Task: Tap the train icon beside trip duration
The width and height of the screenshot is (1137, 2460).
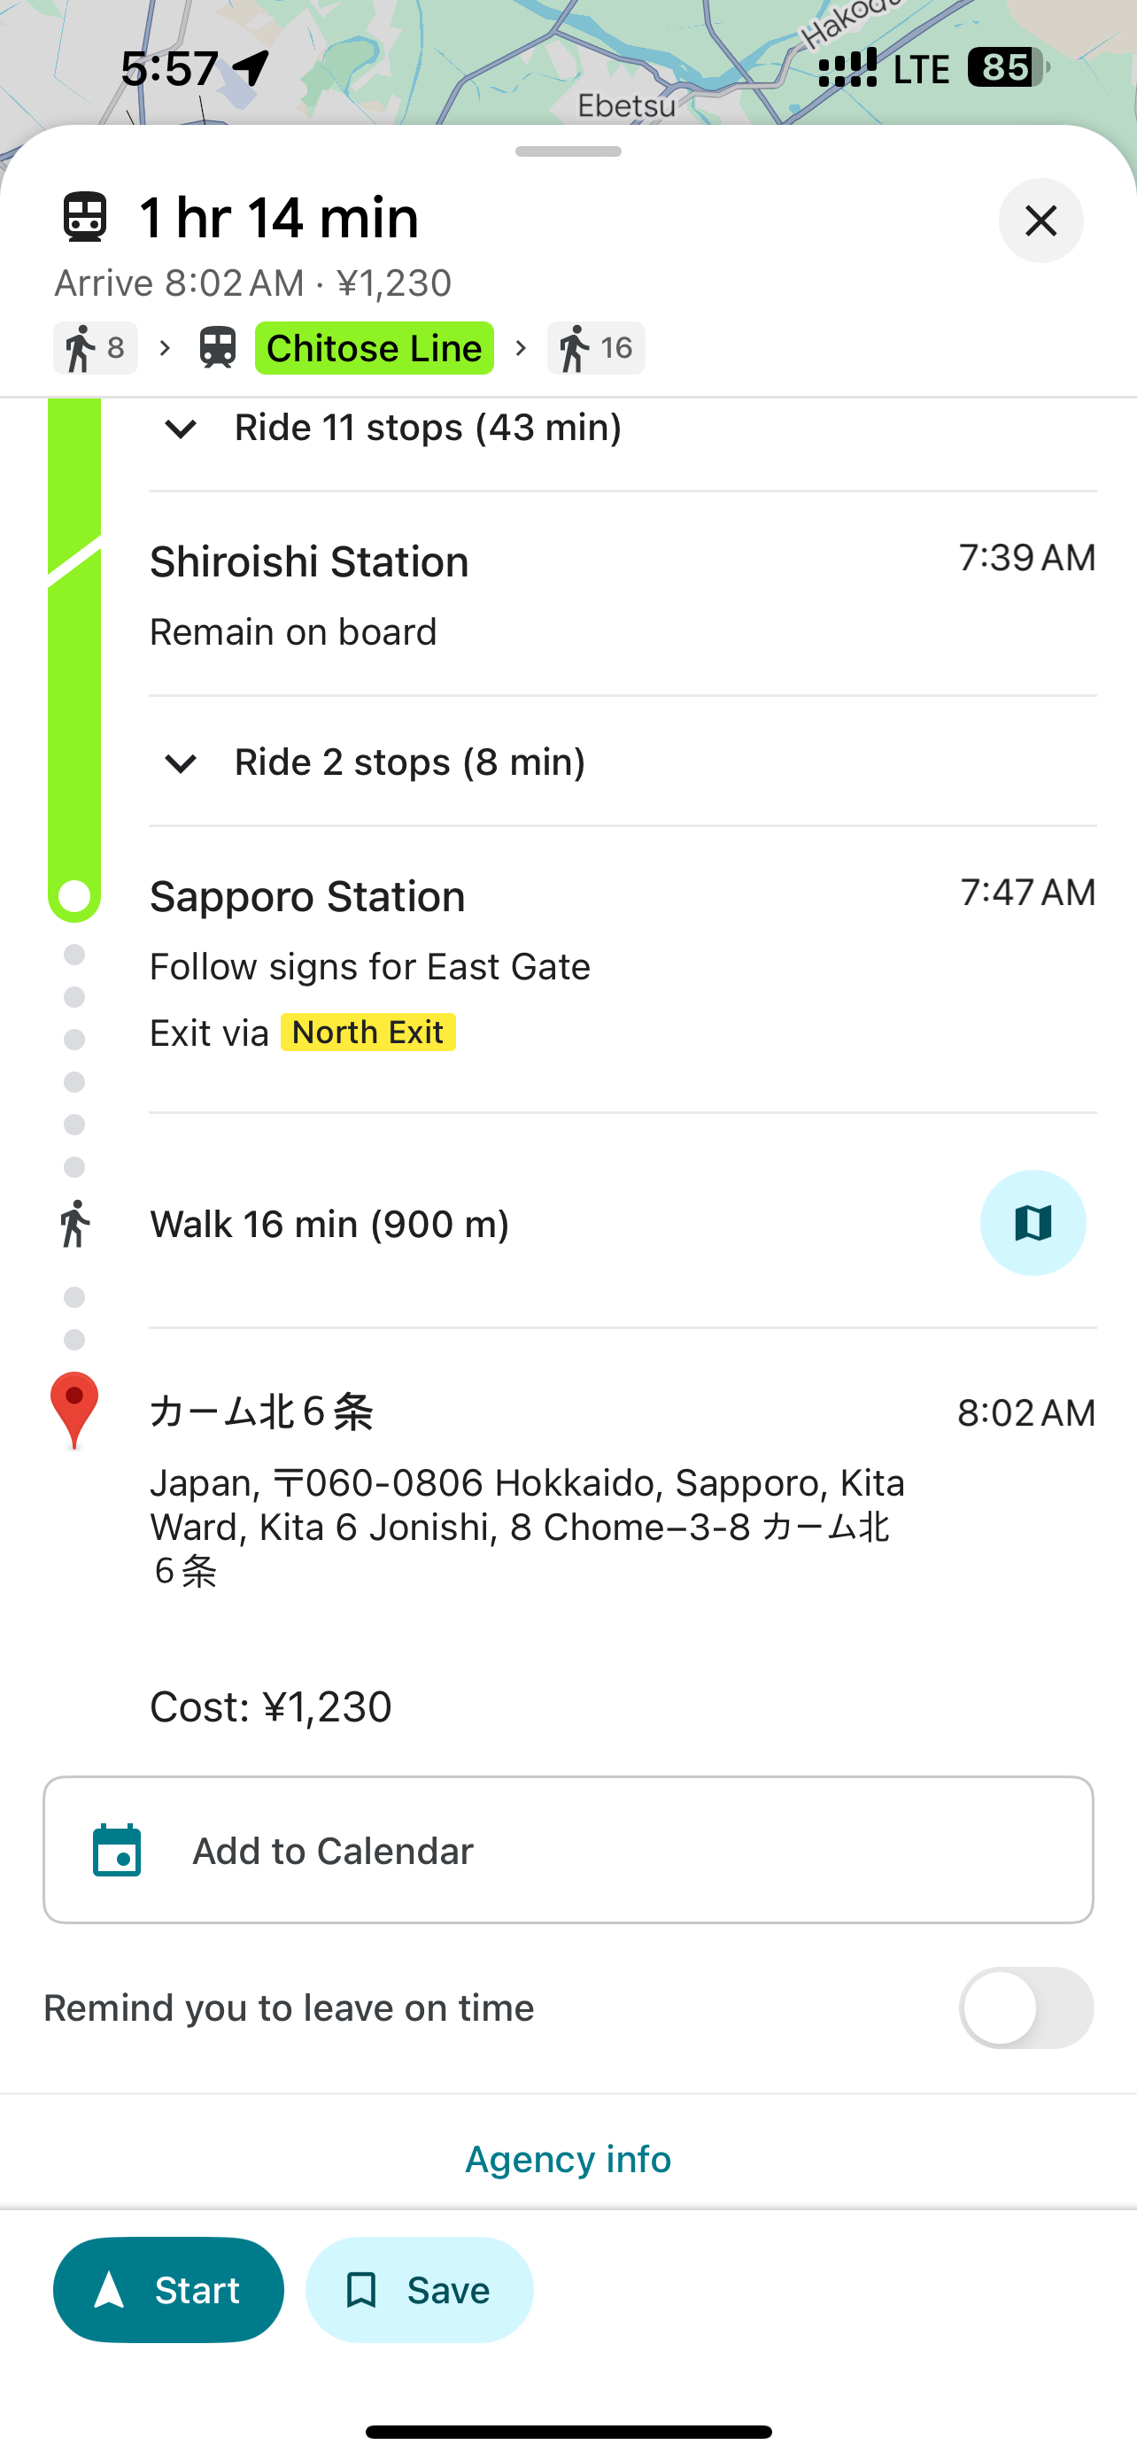Action: (85, 216)
